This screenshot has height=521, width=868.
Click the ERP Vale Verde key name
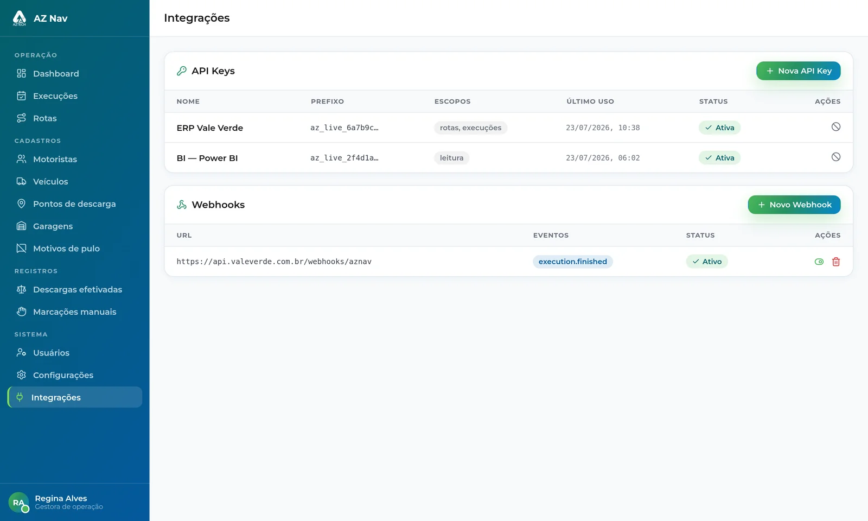(x=210, y=128)
